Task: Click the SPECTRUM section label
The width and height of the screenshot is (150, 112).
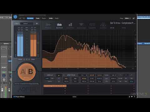Action: [x=71, y=75]
